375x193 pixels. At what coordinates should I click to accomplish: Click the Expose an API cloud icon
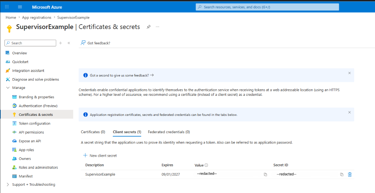coord(14,141)
